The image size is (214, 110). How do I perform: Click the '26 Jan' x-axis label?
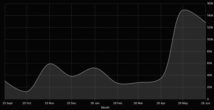95,103
